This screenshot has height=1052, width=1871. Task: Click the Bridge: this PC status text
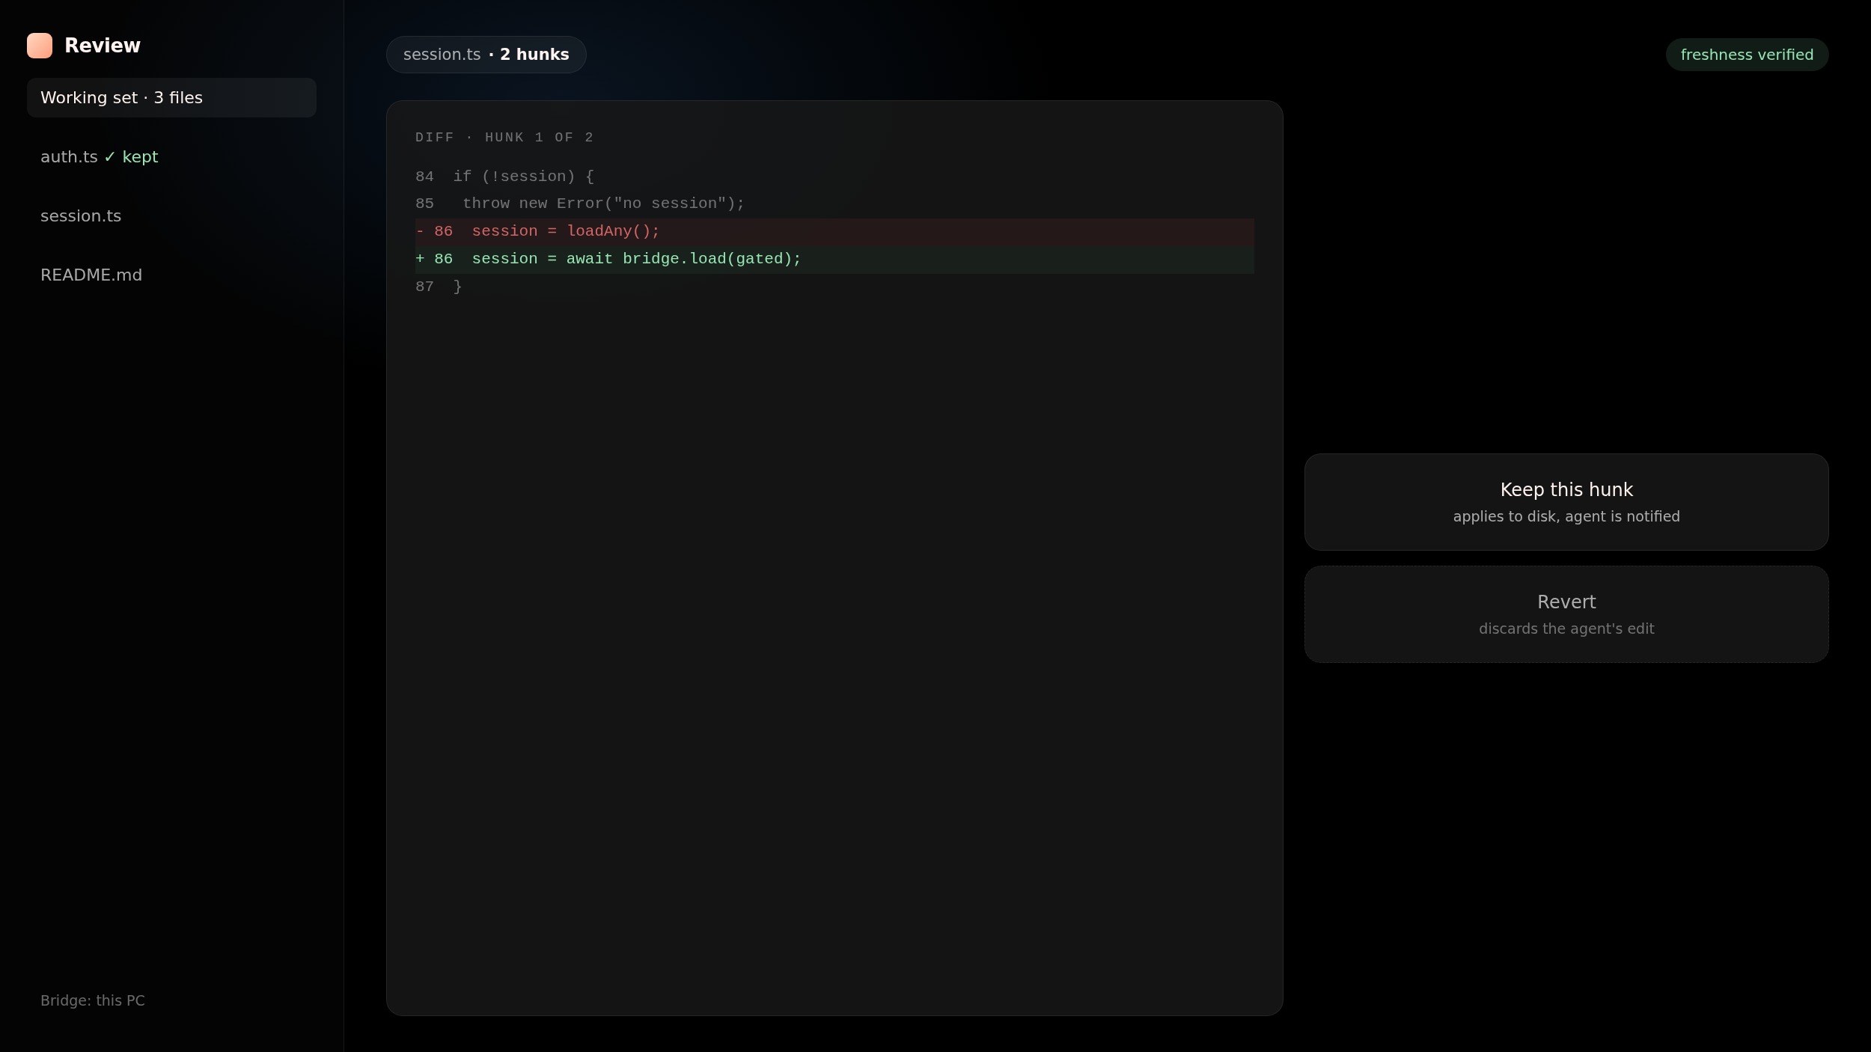pos(93,1000)
